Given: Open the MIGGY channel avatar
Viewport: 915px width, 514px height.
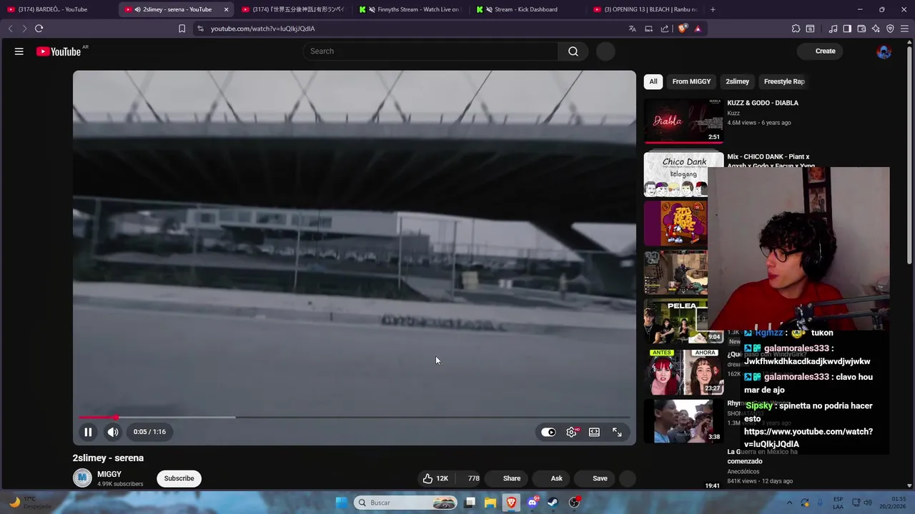Looking at the screenshot, I should [82, 478].
